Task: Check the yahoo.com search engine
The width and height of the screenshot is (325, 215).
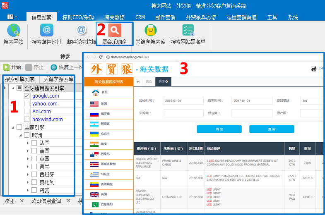Action: pyautogui.click(x=27, y=103)
